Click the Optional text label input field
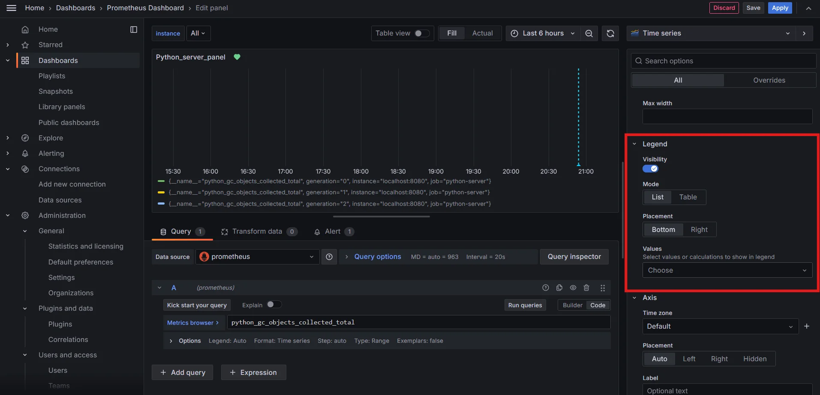The height and width of the screenshot is (395, 820). pyautogui.click(x=724, y=390)
